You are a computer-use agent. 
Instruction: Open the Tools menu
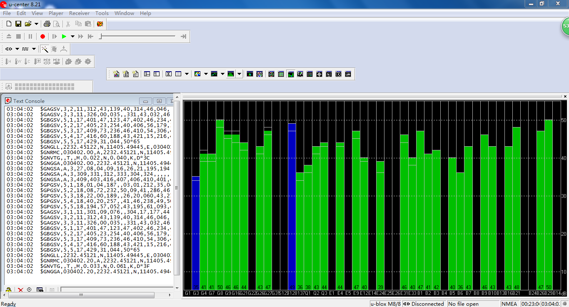[102, 13]
